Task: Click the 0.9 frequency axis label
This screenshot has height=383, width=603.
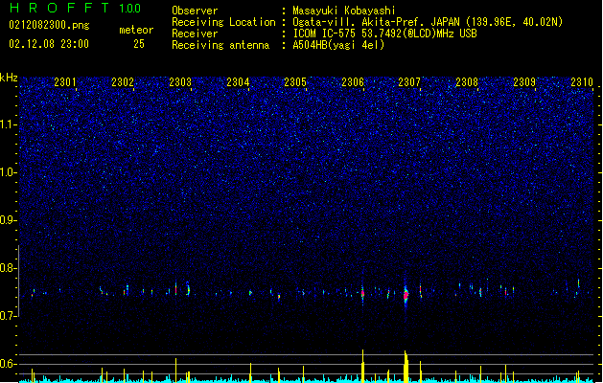Action: (x=8, y=220)
